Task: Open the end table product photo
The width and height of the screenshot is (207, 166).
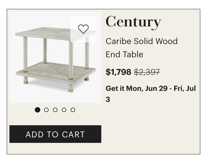Action: (x=55, y=57)
